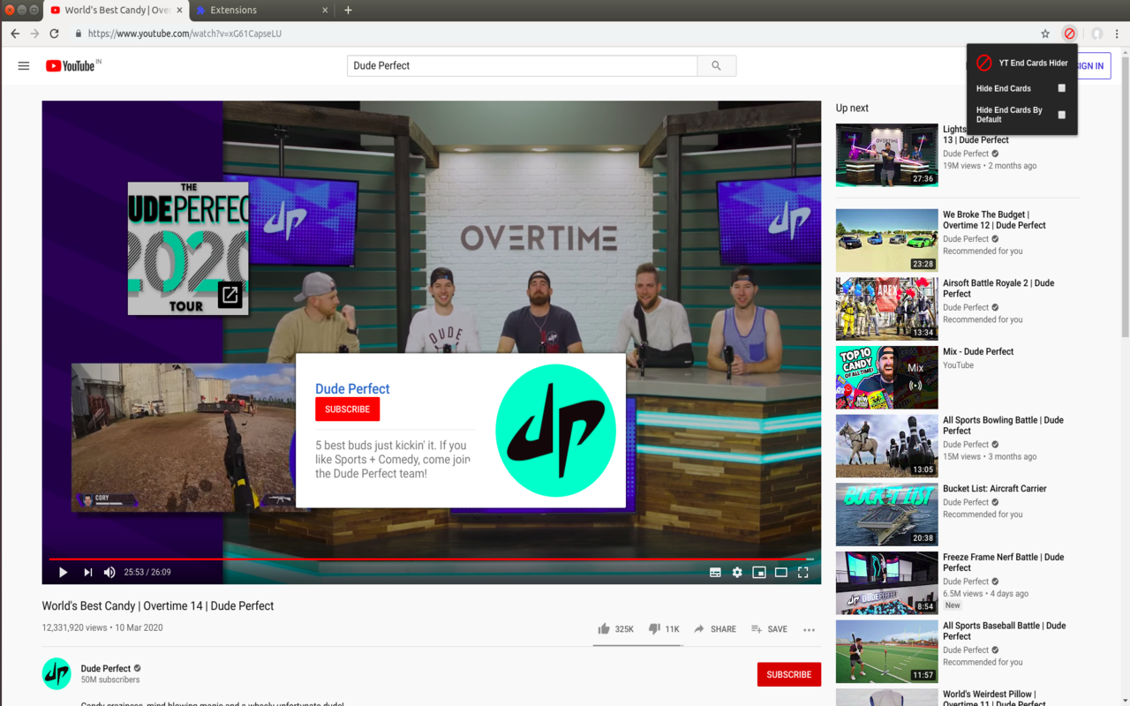Open a new browser tab
Image resolution: width=1130 pixels, height=706 pixels.
348,11
